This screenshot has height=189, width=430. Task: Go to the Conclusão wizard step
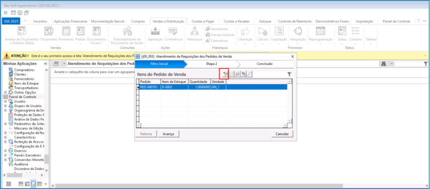(x=265, y=64)
